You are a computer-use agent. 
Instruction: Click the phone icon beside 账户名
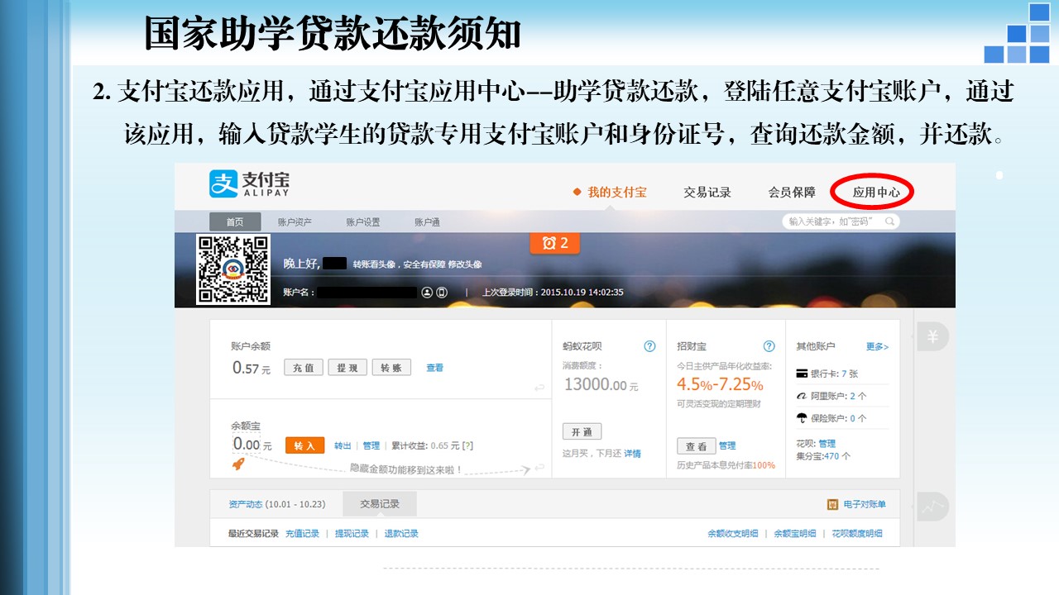441,292
